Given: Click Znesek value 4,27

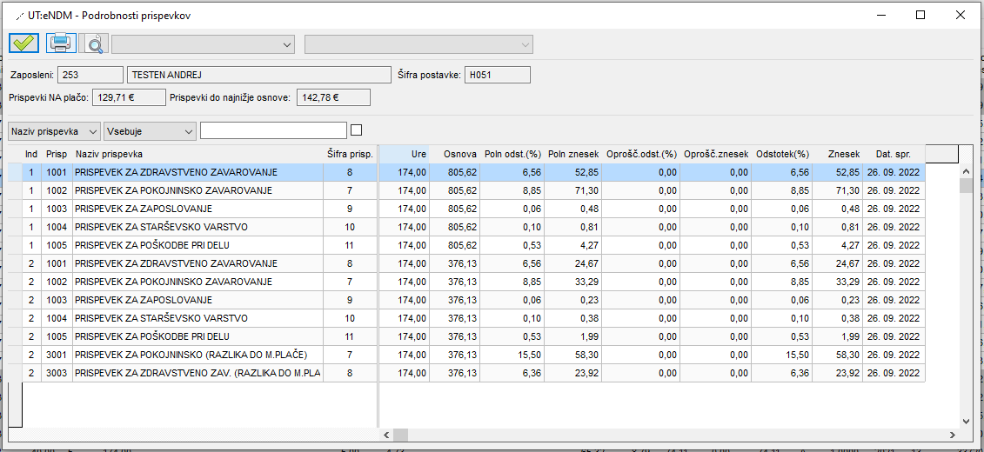Looking at the screenshot, I should coord(838,245).
